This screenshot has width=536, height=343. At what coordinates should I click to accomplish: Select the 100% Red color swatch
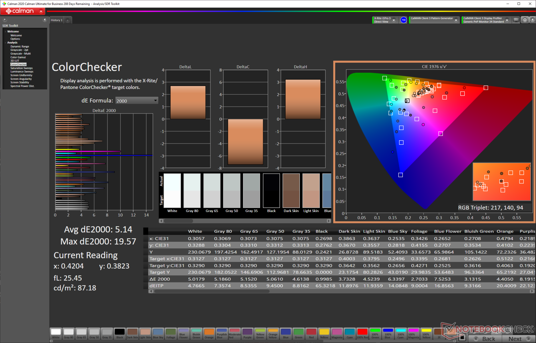[362, 333]
